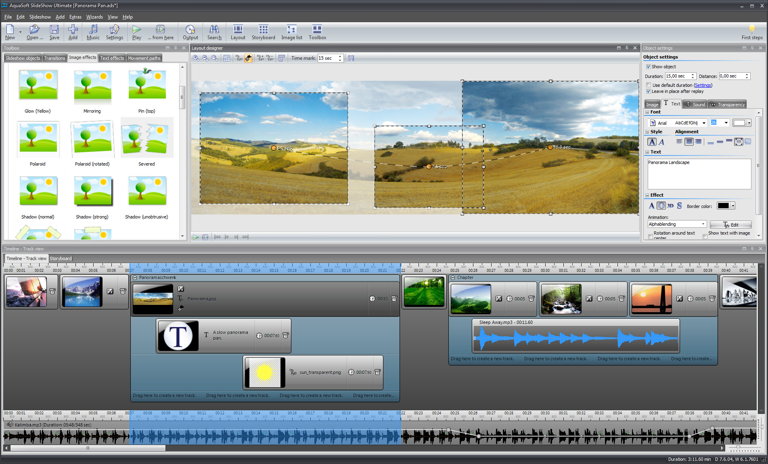Viewport: 768px width, 464px height.
Task: Click the black Border color swatch
Action: (723, 206)
